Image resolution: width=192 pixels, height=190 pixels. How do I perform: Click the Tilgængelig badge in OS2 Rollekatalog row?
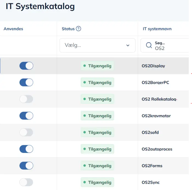(x=97, y=99)
